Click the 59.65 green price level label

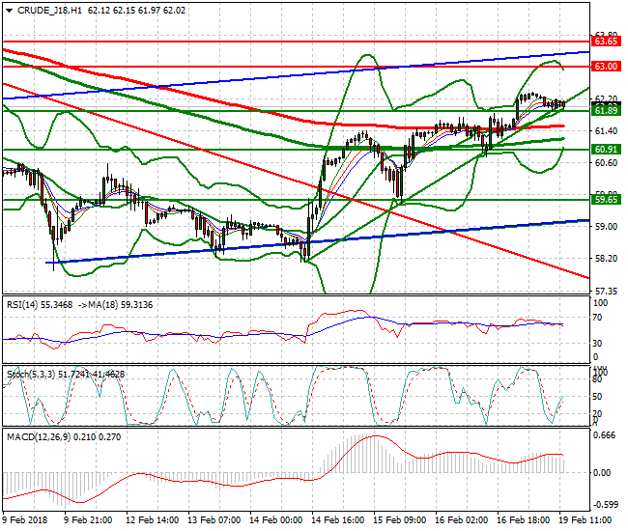(x=606, y=199)
